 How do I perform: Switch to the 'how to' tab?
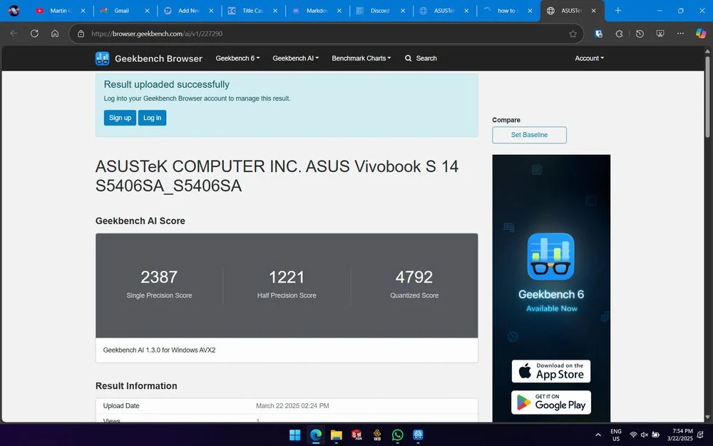coord(506,11)
